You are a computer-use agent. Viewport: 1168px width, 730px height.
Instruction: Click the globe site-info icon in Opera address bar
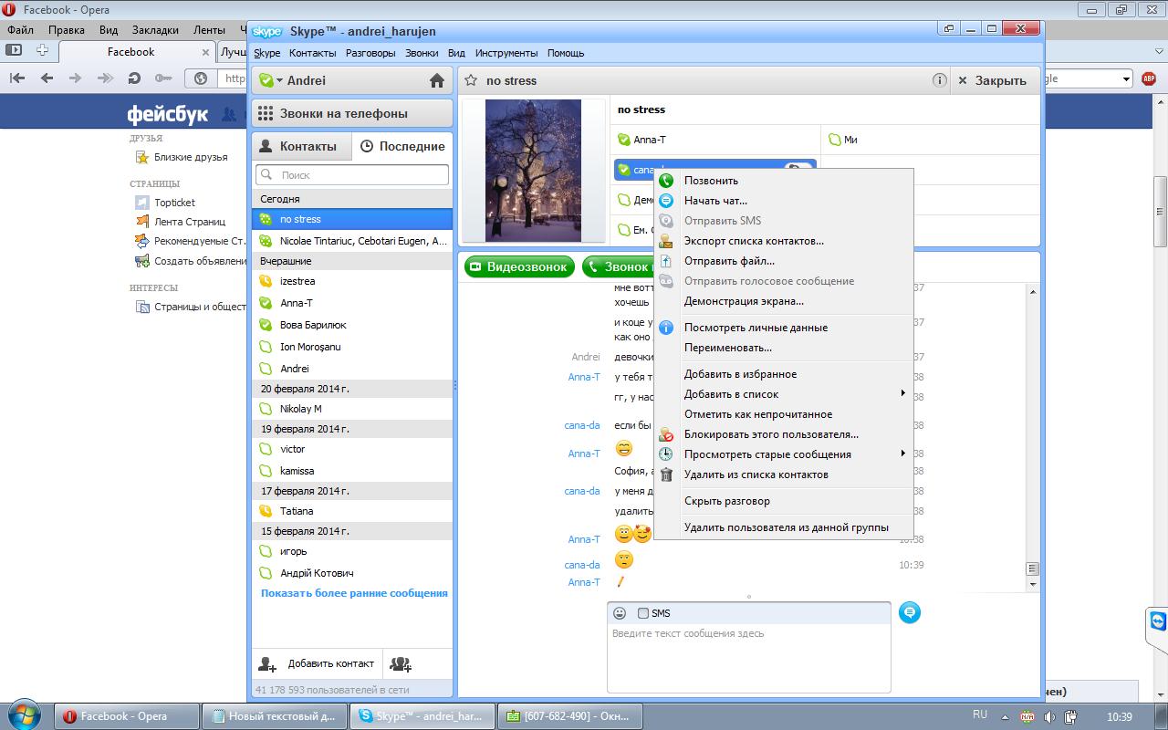(201, 78)
